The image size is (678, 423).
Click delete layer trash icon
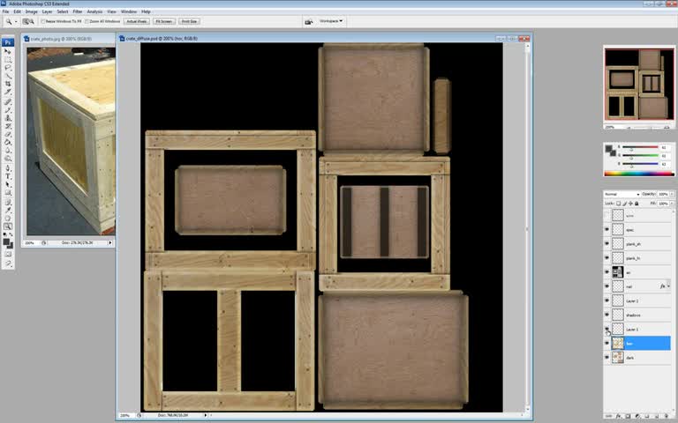667,416
